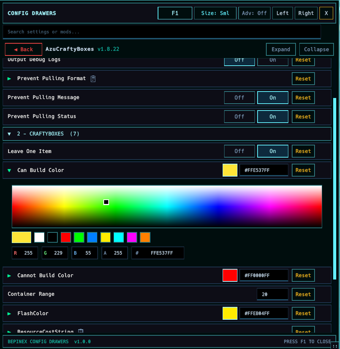Click FlashColor yellow swatch
This screenshot has width=340, height=349.
pos(230,313)
